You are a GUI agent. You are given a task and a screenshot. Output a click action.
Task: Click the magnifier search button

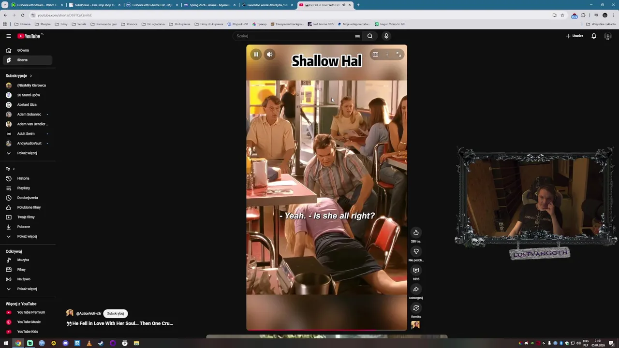point(370,36)
